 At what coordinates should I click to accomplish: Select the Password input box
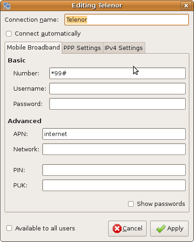click(x=118, y=104)
